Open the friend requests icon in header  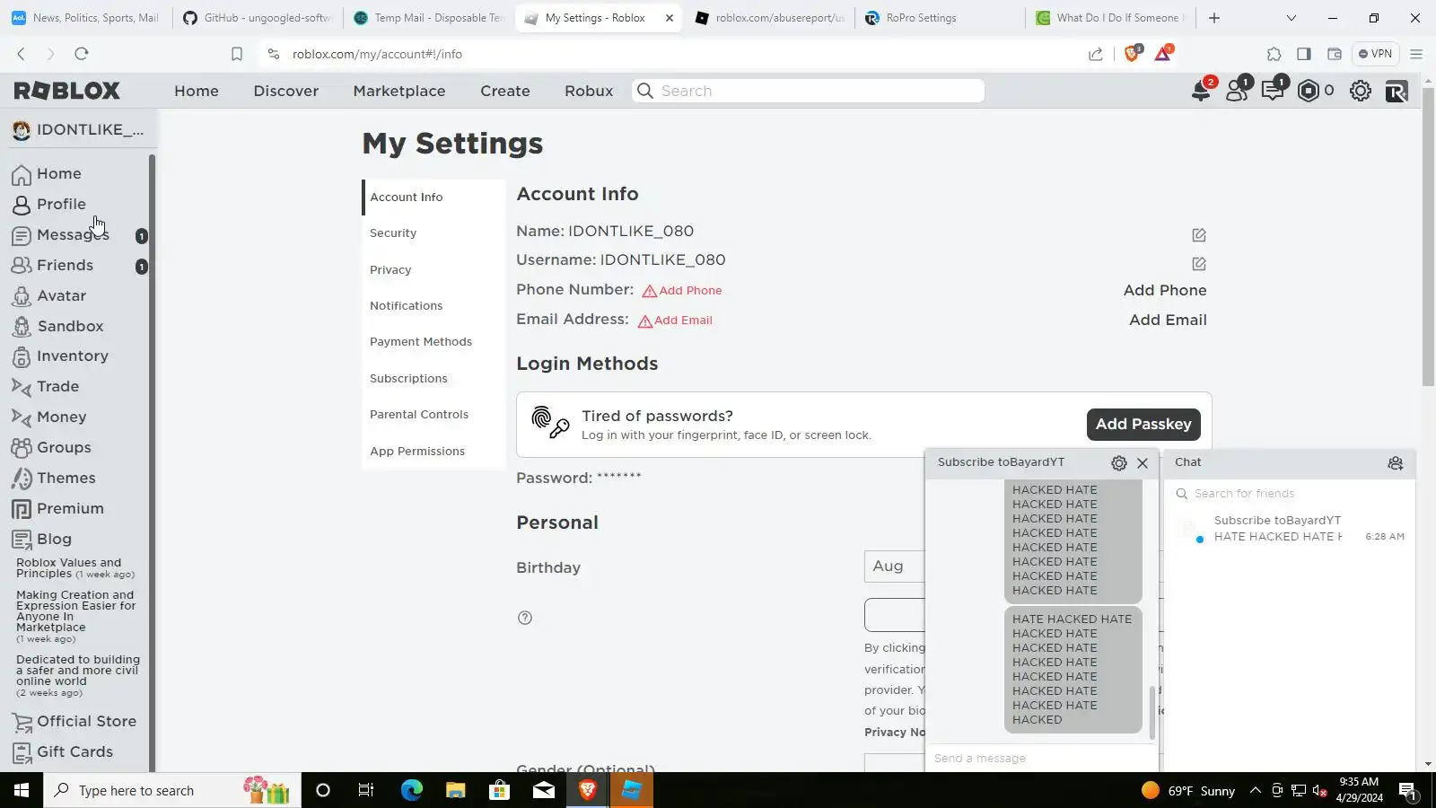pyautogui.click(x=1237, y=91)
